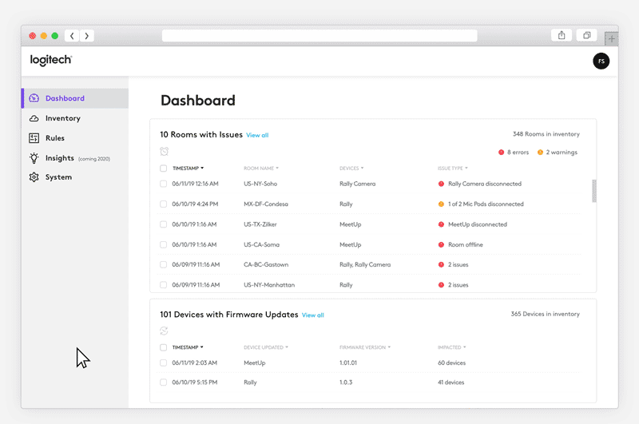639x424 pixels.
Task: Select all rooms using header checkbox
Action: point(164,168)
